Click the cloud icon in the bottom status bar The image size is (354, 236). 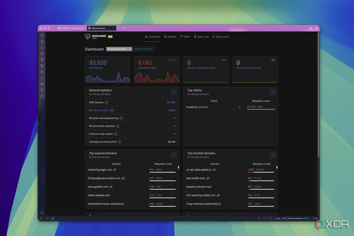[53, 218]
